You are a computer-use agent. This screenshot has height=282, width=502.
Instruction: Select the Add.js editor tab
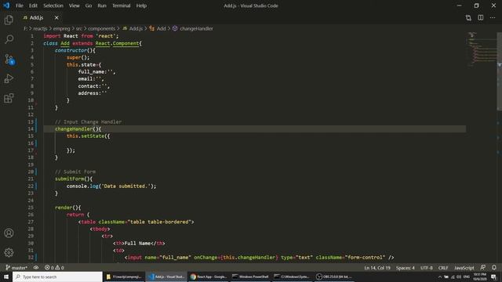(x=36, y=17)
